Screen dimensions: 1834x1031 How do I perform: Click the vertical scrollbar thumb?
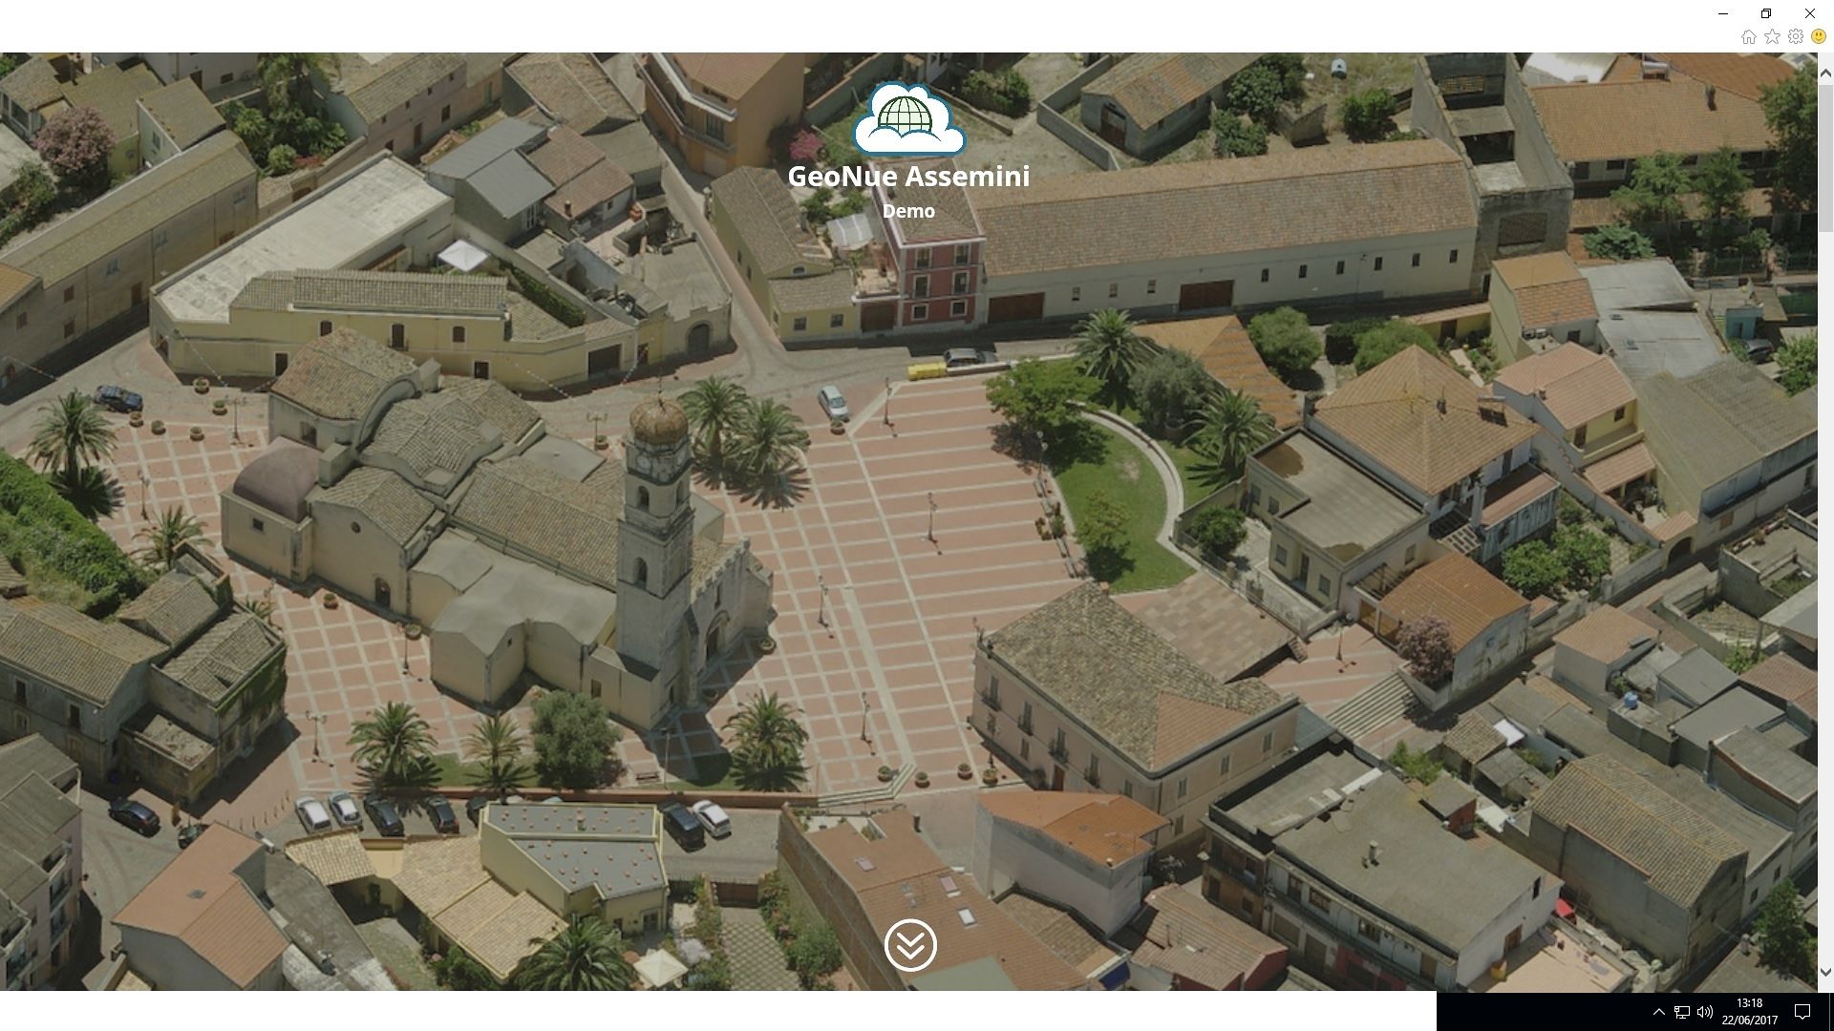1825,158
